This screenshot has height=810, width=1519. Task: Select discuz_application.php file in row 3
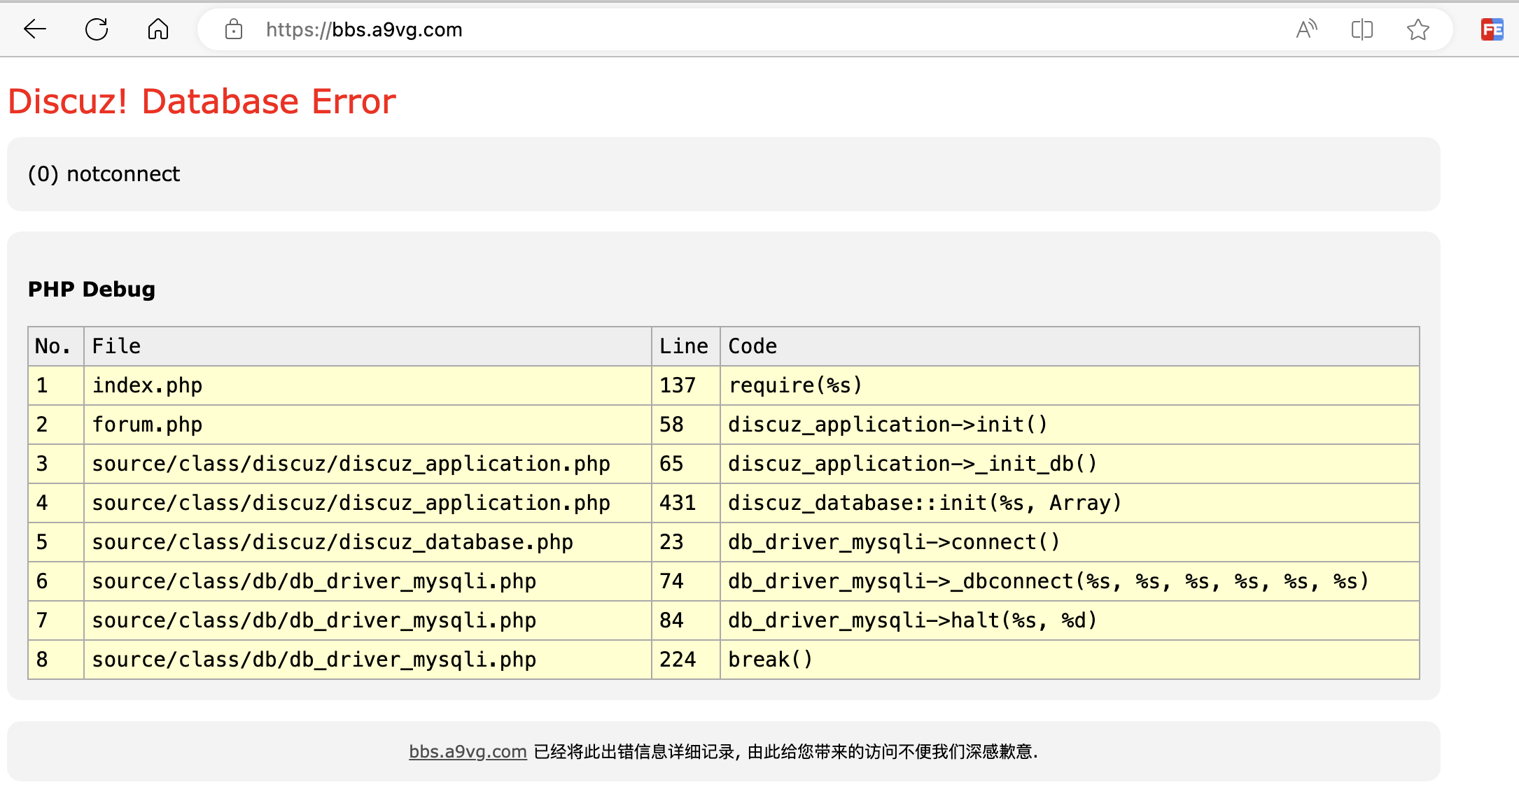[x=367, y=464]
